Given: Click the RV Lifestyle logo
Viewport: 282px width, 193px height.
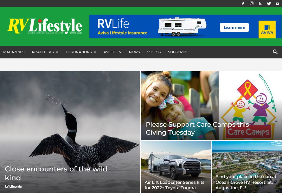Looking at the screenshot, I should (x=45, y=26).
